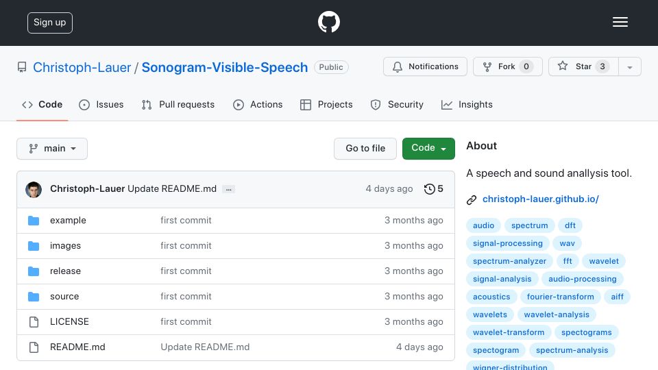Screen dimensions: 658x370
Task: Click the wavelet-transform topic tag
Action: 509,332
